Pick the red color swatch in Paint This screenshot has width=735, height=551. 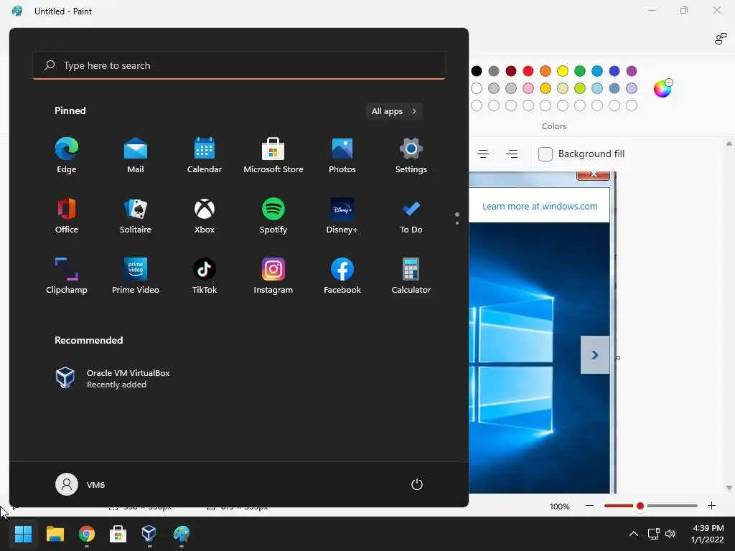click(x=528, y=71)
